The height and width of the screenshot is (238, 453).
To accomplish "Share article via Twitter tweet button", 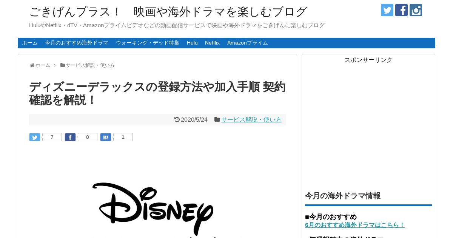I will (35, 137).
